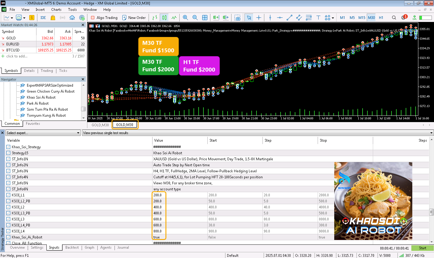Toggle chart shift icon
This screenshot has width=434, height=258.
(x=226, y=18)
